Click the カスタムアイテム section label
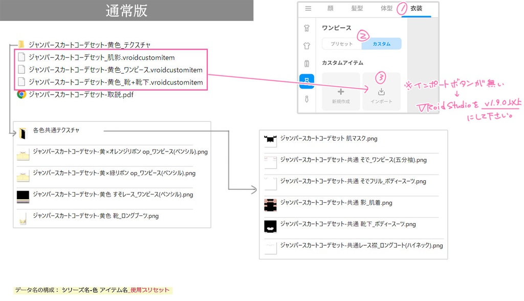The image size is (524, 301). coord(342,63)
